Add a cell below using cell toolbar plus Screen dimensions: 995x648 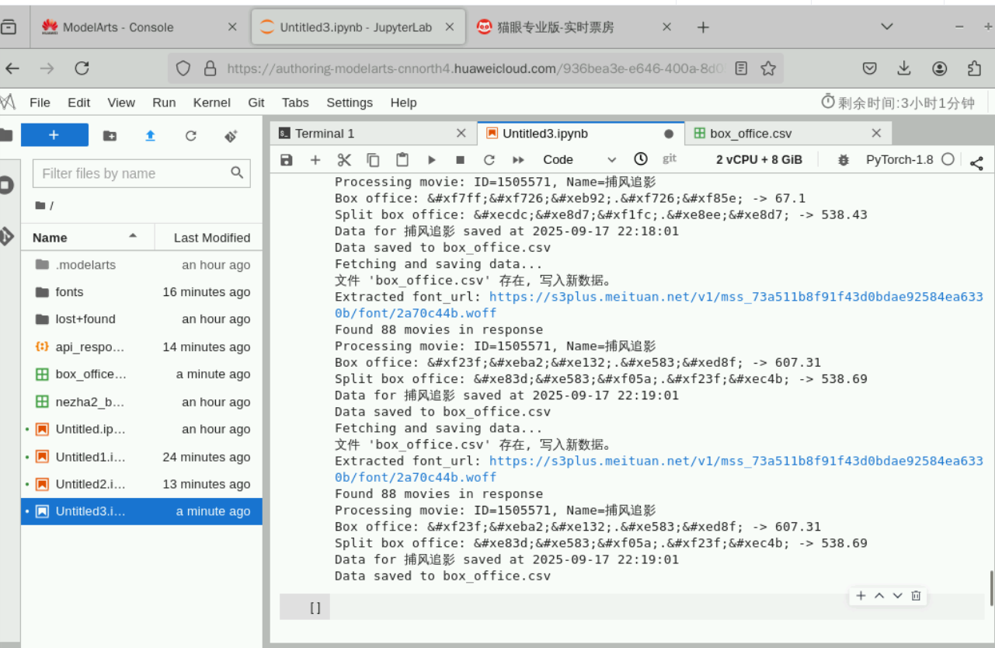click(861, 596)
